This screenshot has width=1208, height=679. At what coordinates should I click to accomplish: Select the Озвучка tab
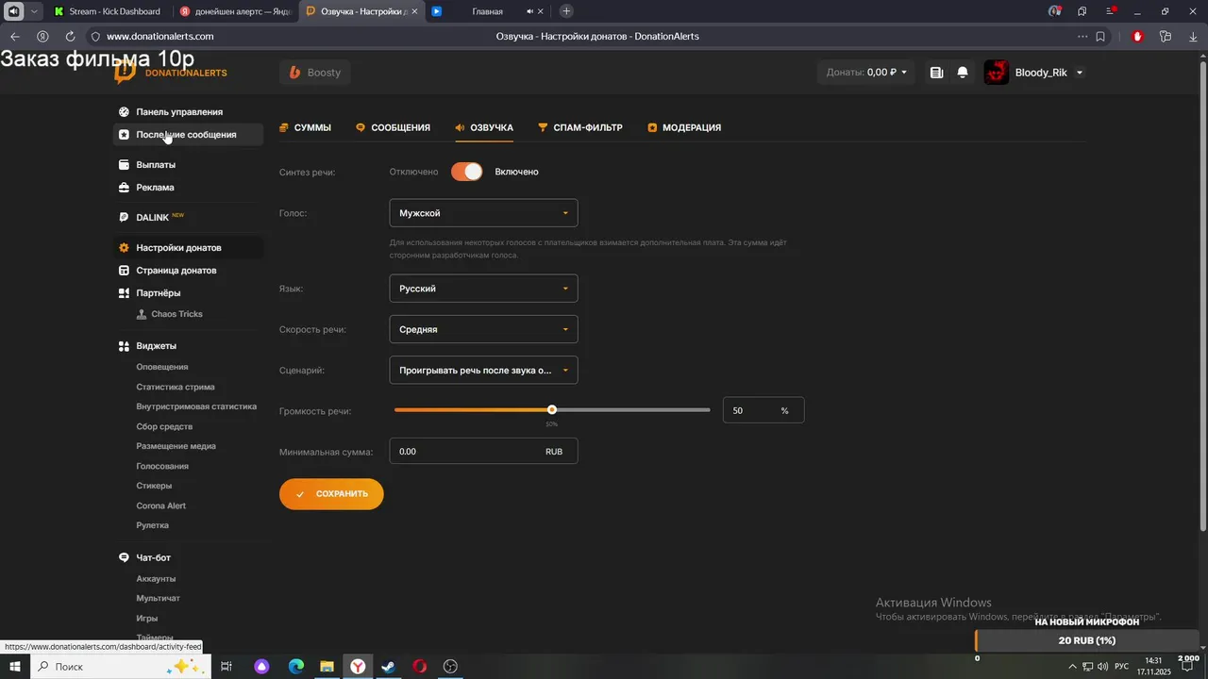tap(484, 127)
